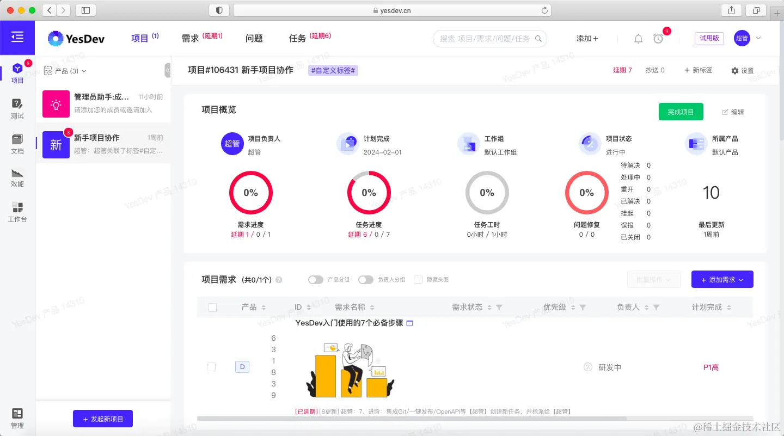Toggle 产品分组 switch

(316, 280)
